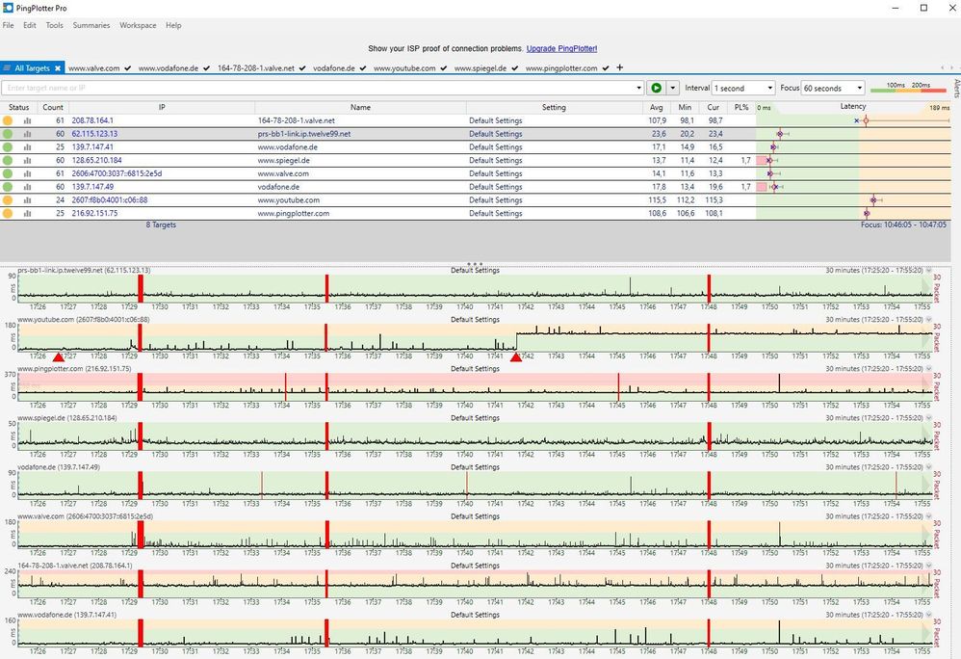The width and height of the screenshot is (961, 659).
Task: Click the green Start trace play button
Action: [657, 88]
